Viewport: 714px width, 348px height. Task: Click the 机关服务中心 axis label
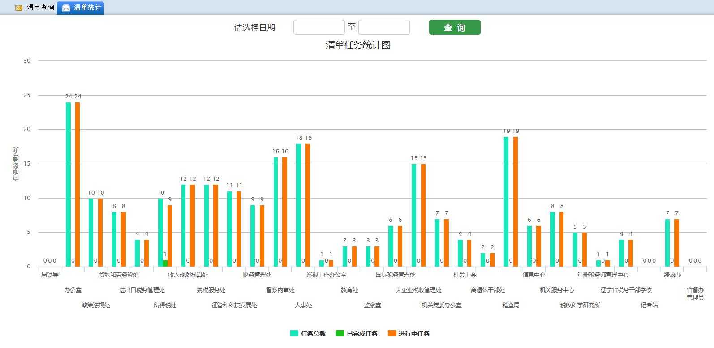pyautogui.click(x=557, y=290)
